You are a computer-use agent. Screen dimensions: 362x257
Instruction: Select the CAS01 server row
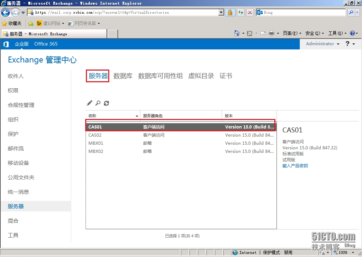pos(181,127)
